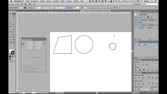Toggle visibility eye of Kontur row

point(135,17)
